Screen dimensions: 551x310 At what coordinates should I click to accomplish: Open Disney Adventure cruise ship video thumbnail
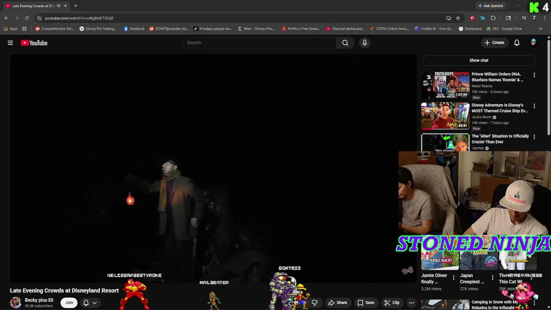445,116
